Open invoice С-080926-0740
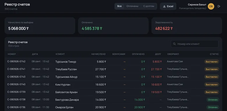The height and width of the screenshot is (111, 227). [16, 84]
